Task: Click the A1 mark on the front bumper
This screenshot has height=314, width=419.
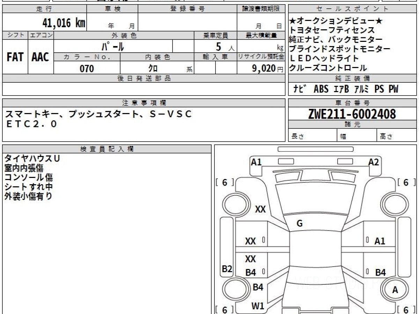Action: point(256,162)
